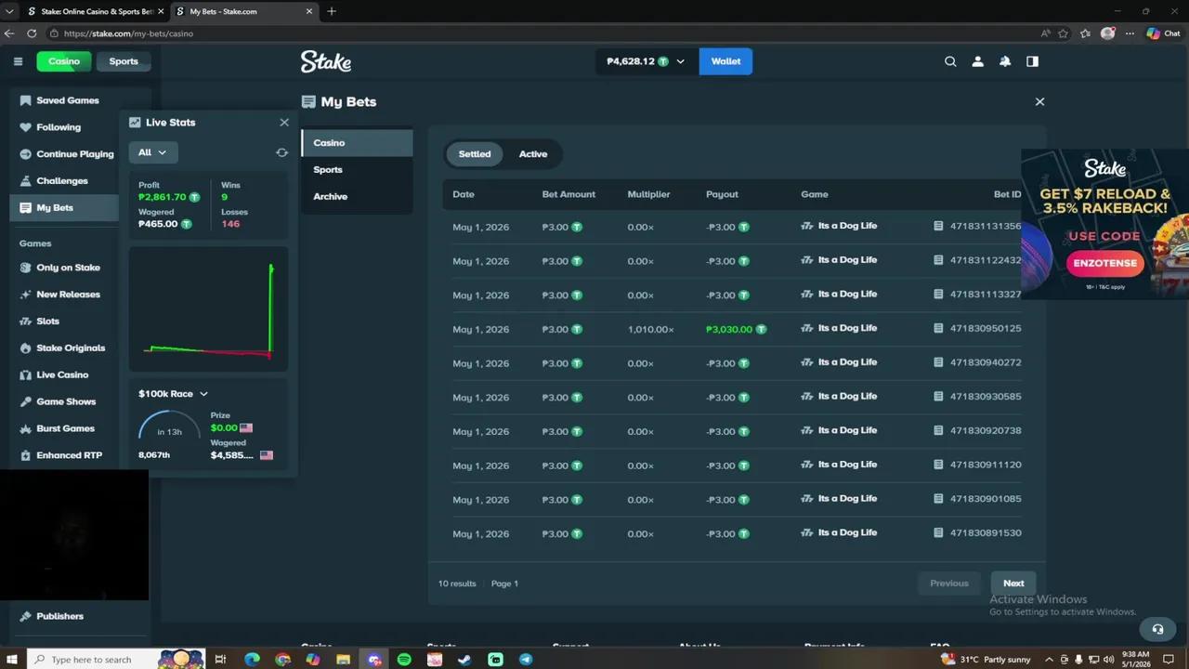Click the browser back arrow
The height and width of the screenshot is (669, 1189).
[9, 33]
